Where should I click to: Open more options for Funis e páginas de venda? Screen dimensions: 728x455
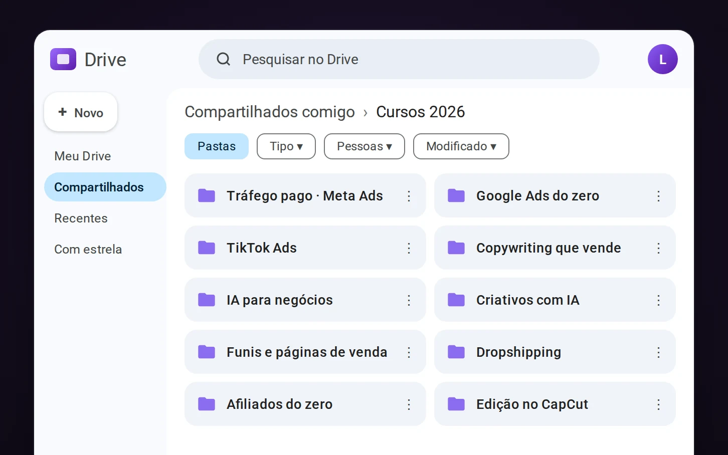pos(409,352)
